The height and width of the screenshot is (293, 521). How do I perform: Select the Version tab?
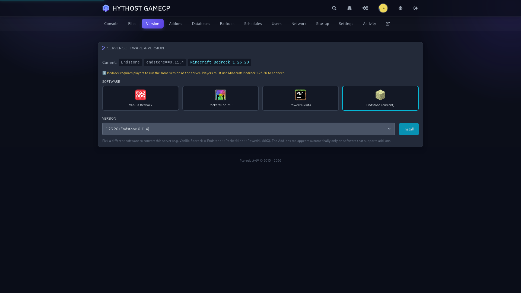tap(153, 24)
